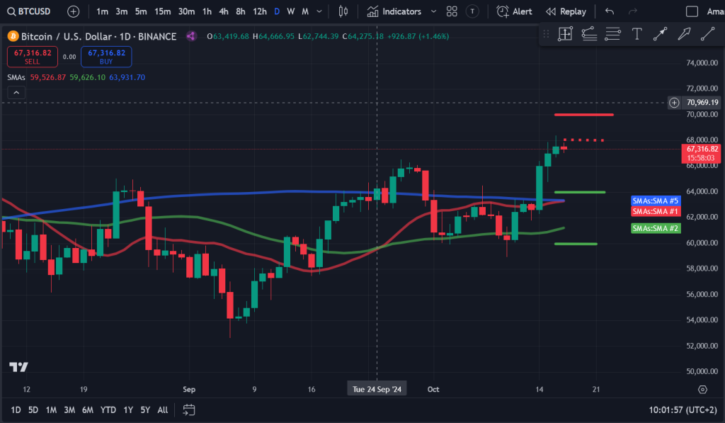
Task: Select the Trend Line tool in the floating toolbar
Action: coord(708,33)
